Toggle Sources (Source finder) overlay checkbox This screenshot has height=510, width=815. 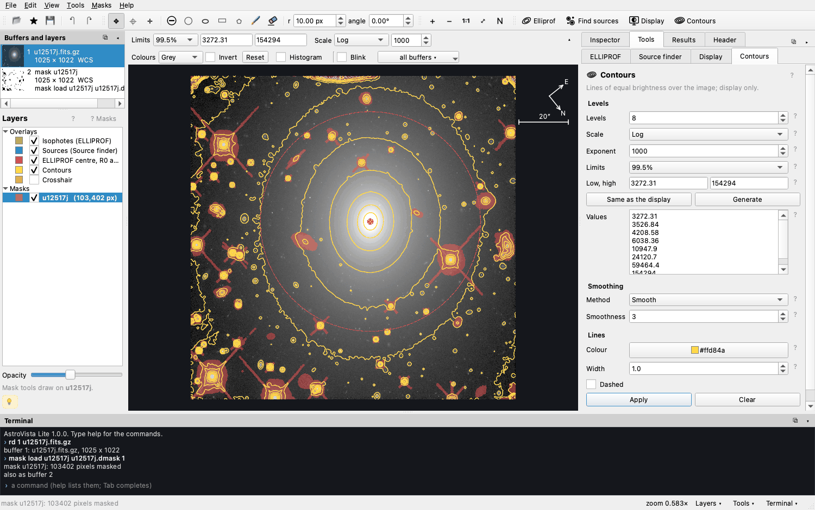click(34, 150)
